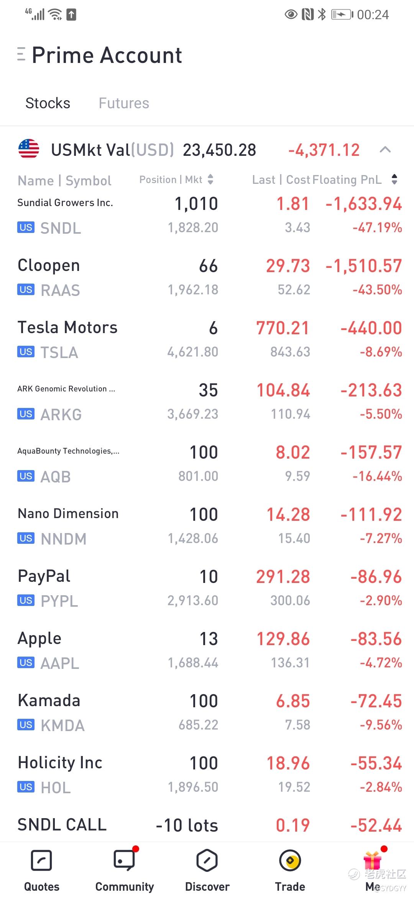Tap the Discover compass icon

207,861
